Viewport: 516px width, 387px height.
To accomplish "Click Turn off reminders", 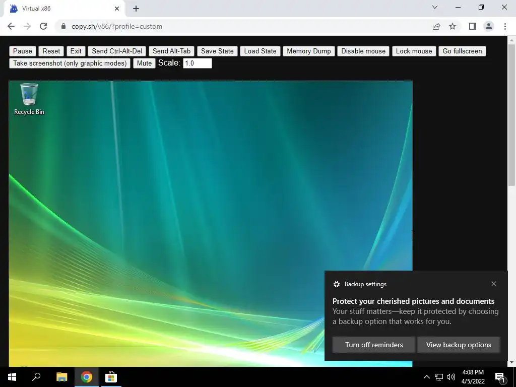I will 374,345.
